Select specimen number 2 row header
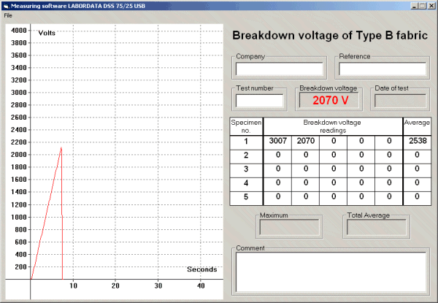 [x=246, y=155]
